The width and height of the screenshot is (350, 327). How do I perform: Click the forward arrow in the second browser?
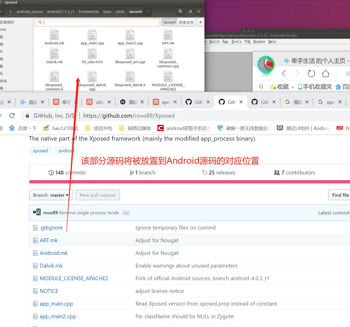[x=297, y=73]
